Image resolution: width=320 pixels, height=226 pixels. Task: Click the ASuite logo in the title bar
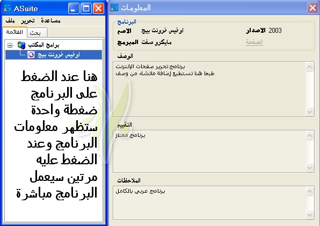point(7,9)
